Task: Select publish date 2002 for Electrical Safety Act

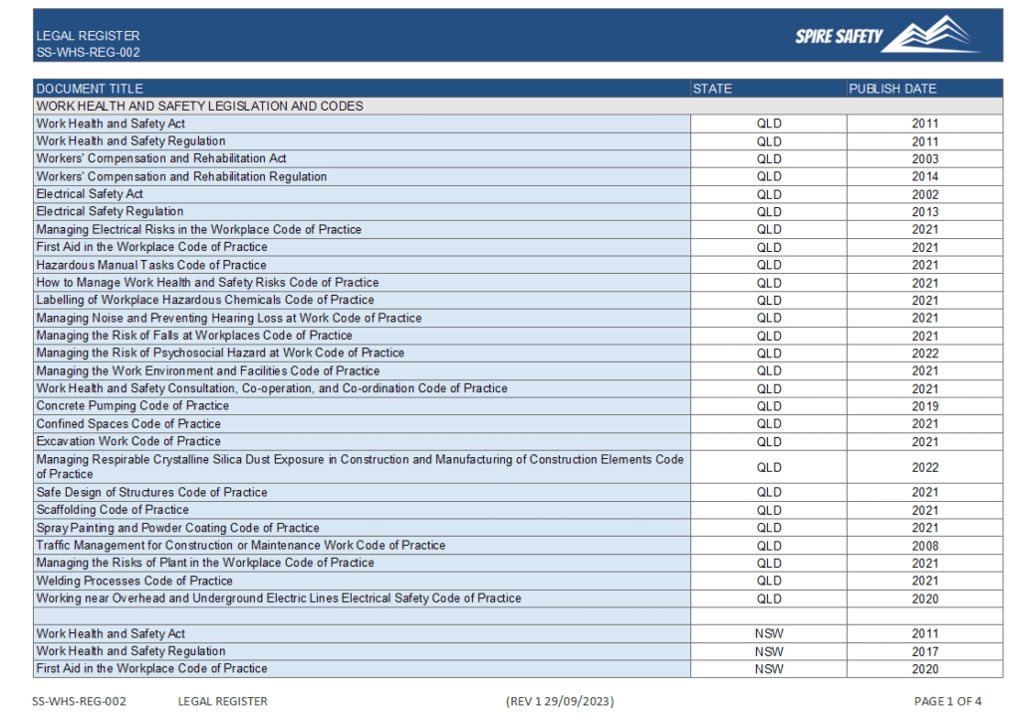Action: [925, 194]
